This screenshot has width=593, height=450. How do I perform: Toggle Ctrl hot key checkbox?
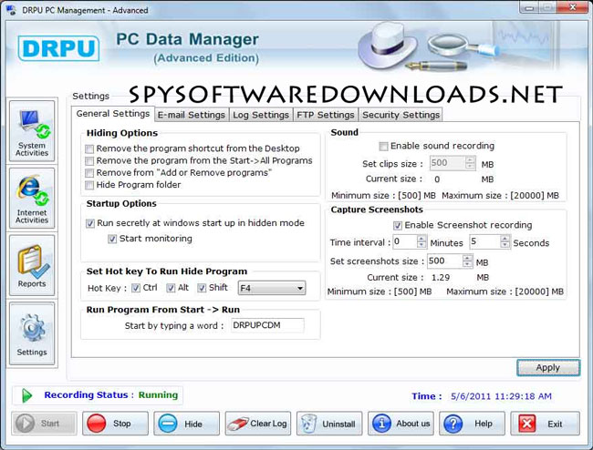(136, 288)
